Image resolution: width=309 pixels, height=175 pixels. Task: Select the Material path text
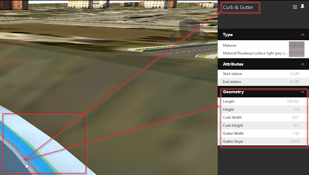pos(255,53)
